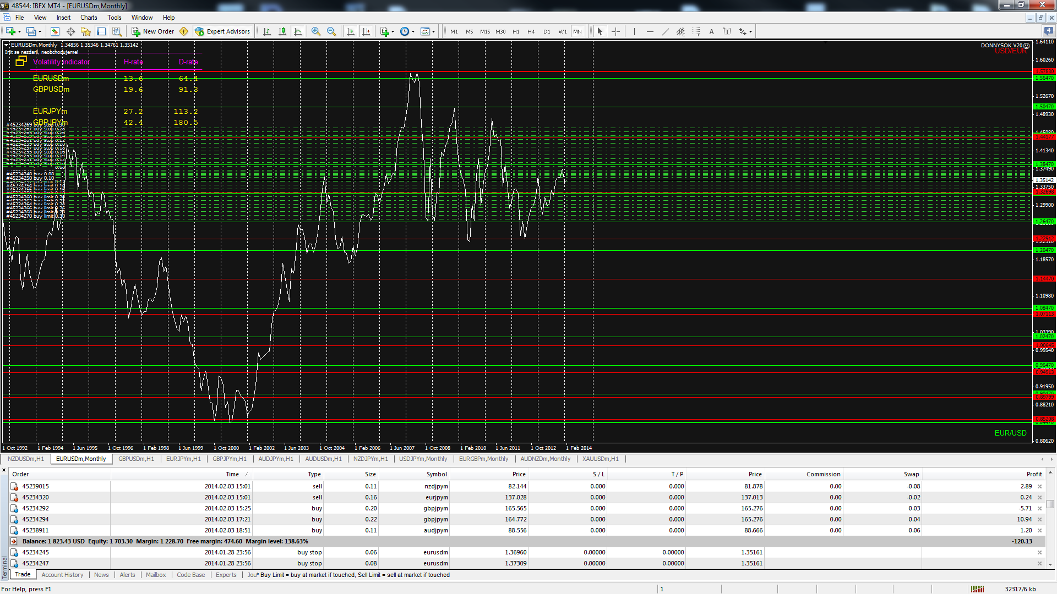Switch to bar chart type
This screenshot has width=1057, height=594.
point(267,31)
